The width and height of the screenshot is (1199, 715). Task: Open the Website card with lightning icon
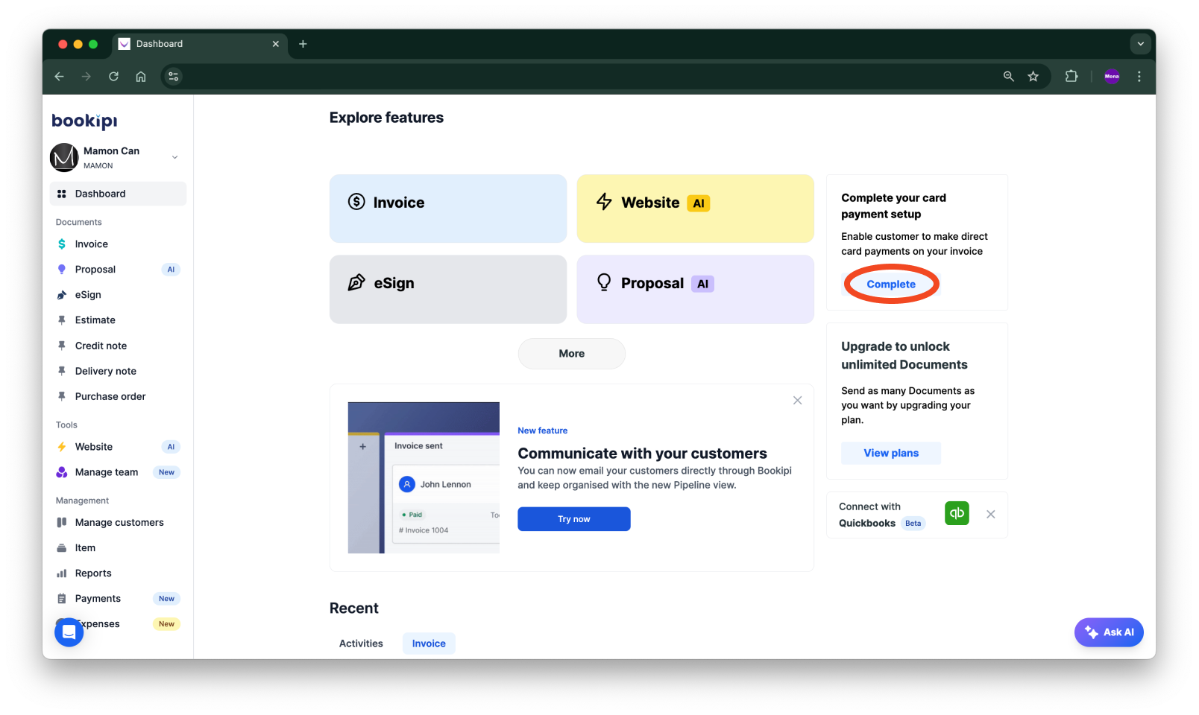[694, 209]
